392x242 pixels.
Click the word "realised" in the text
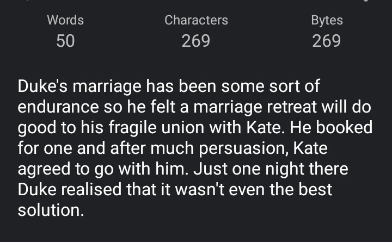91,189
